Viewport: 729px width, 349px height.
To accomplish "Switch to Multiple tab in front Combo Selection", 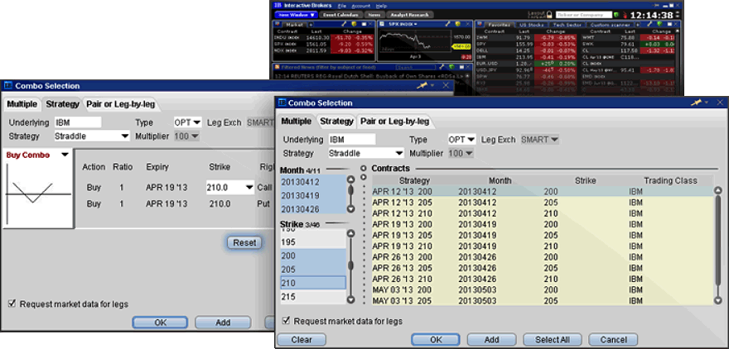I will click(x=297, y=121).
